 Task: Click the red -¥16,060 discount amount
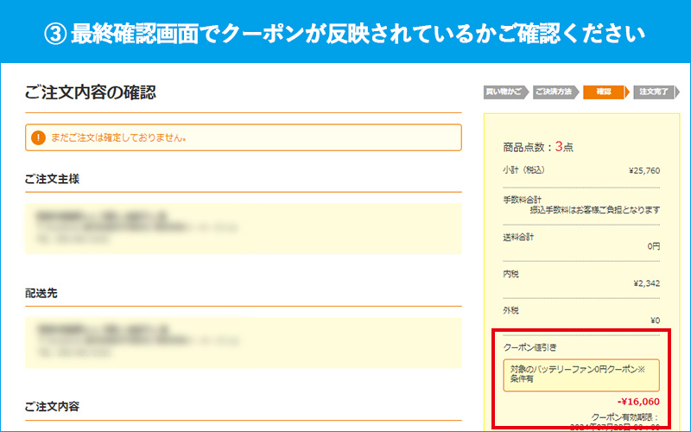tap(638, 402)
